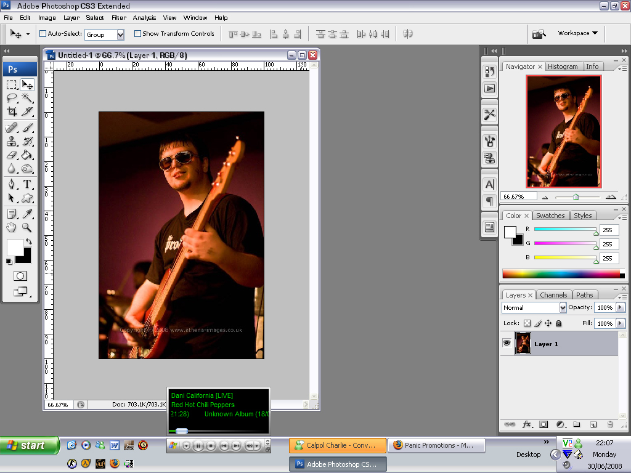
Task: Enable Show Transform Controls checkbox
Action: pos(137,34)
